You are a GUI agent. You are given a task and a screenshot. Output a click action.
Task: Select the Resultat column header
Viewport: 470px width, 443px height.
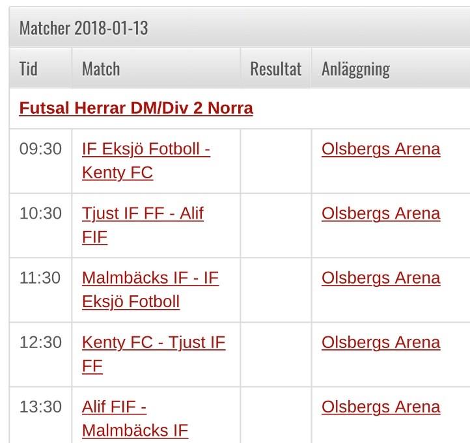pyautogui.click(x=276, y=69)
